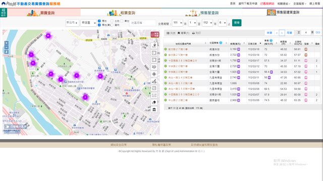The width and height of the screenshot is (323, 181).
Task: Click the green search button
Action: (x=237, y=23)
